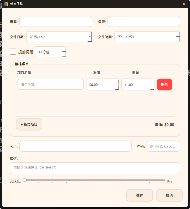Click the 總價: $0.00 text

pyautogui.click(x=164, y=124)
